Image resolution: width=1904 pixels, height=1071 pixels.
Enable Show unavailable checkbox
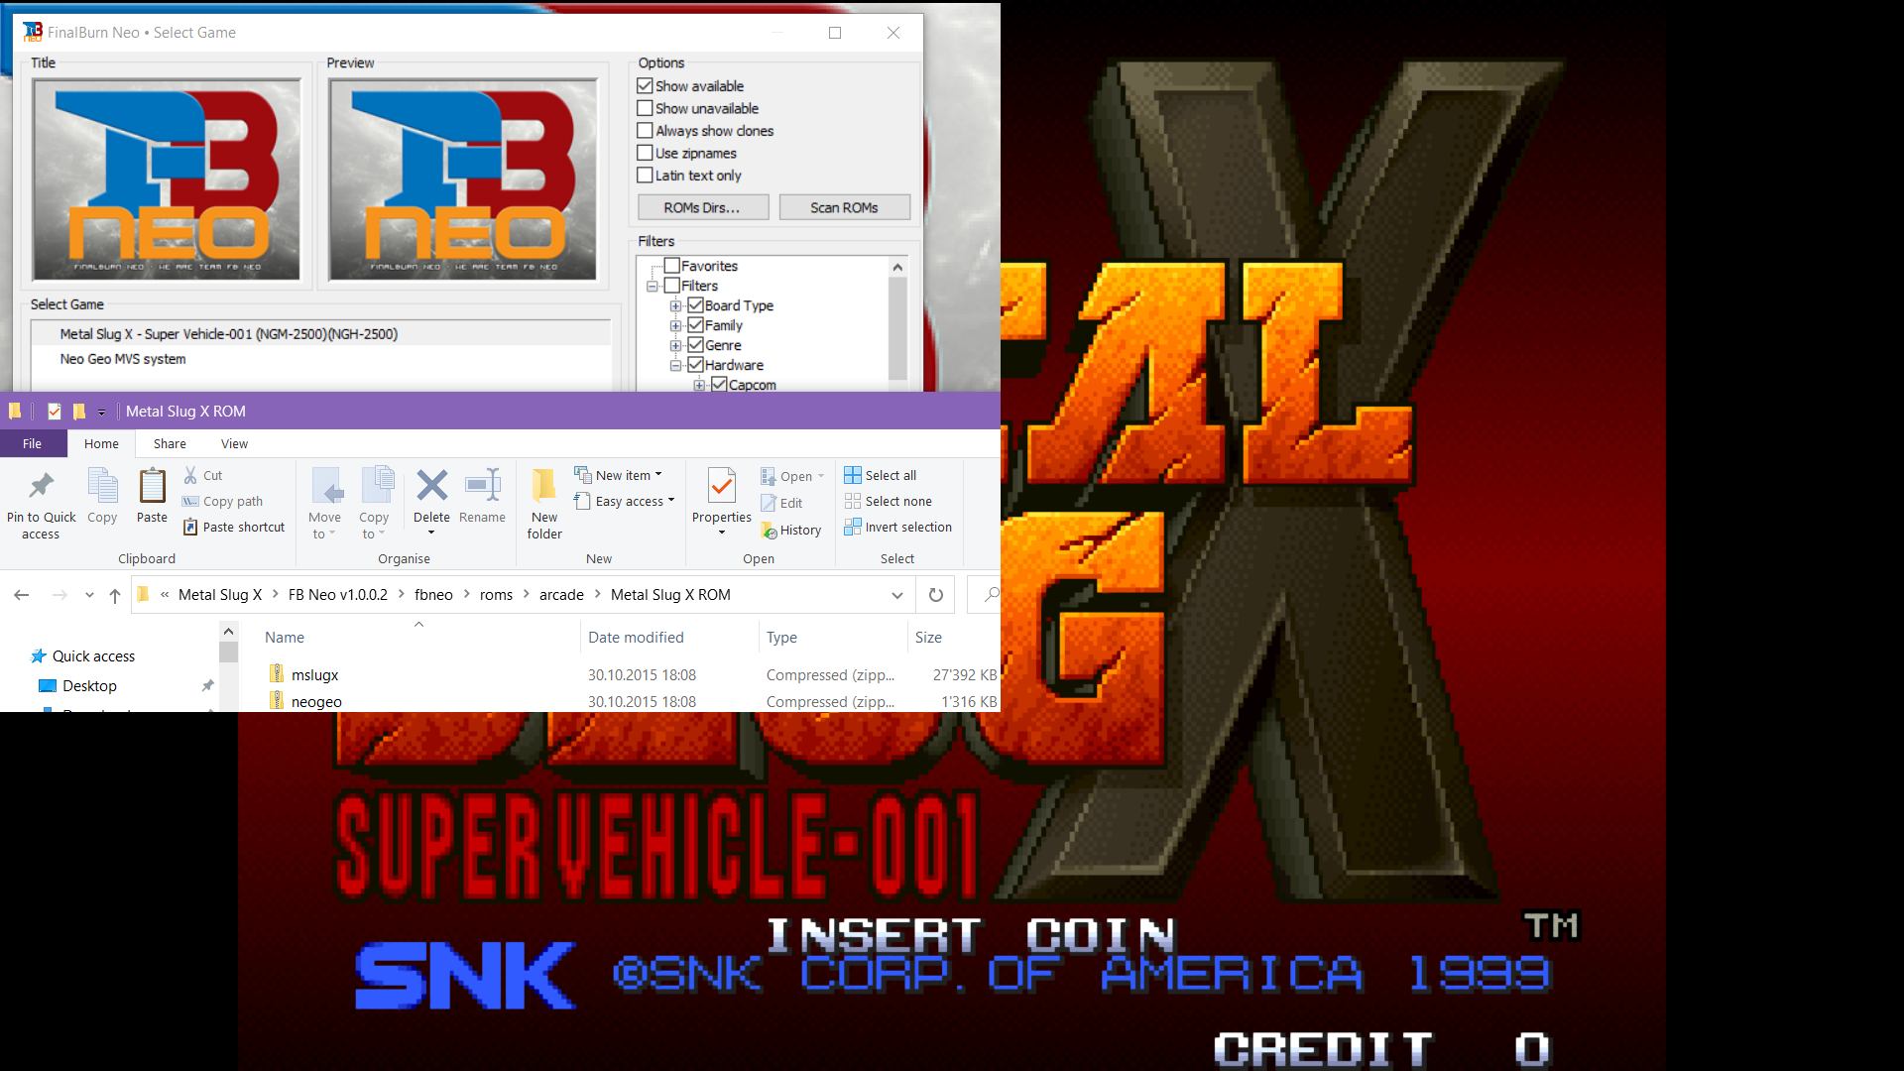pos(645,108)
